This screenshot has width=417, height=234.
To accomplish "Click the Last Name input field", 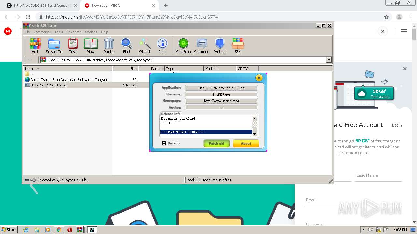I will [x=379, y=175].
